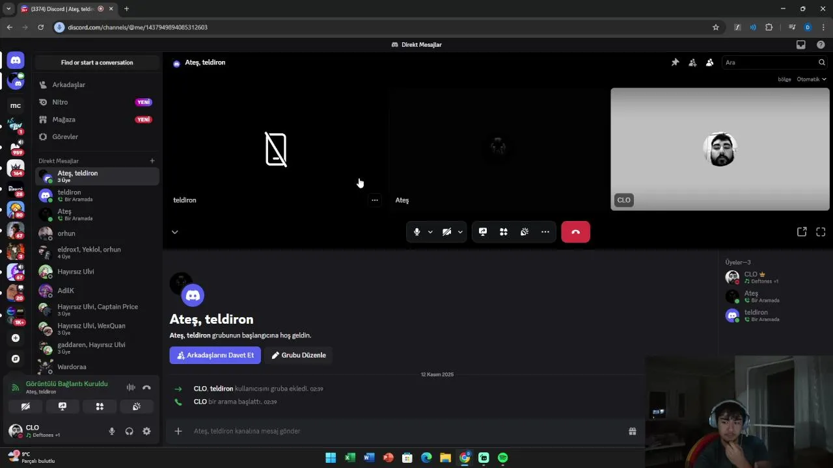Open soundboard from voice status panel

coord(137,406)
